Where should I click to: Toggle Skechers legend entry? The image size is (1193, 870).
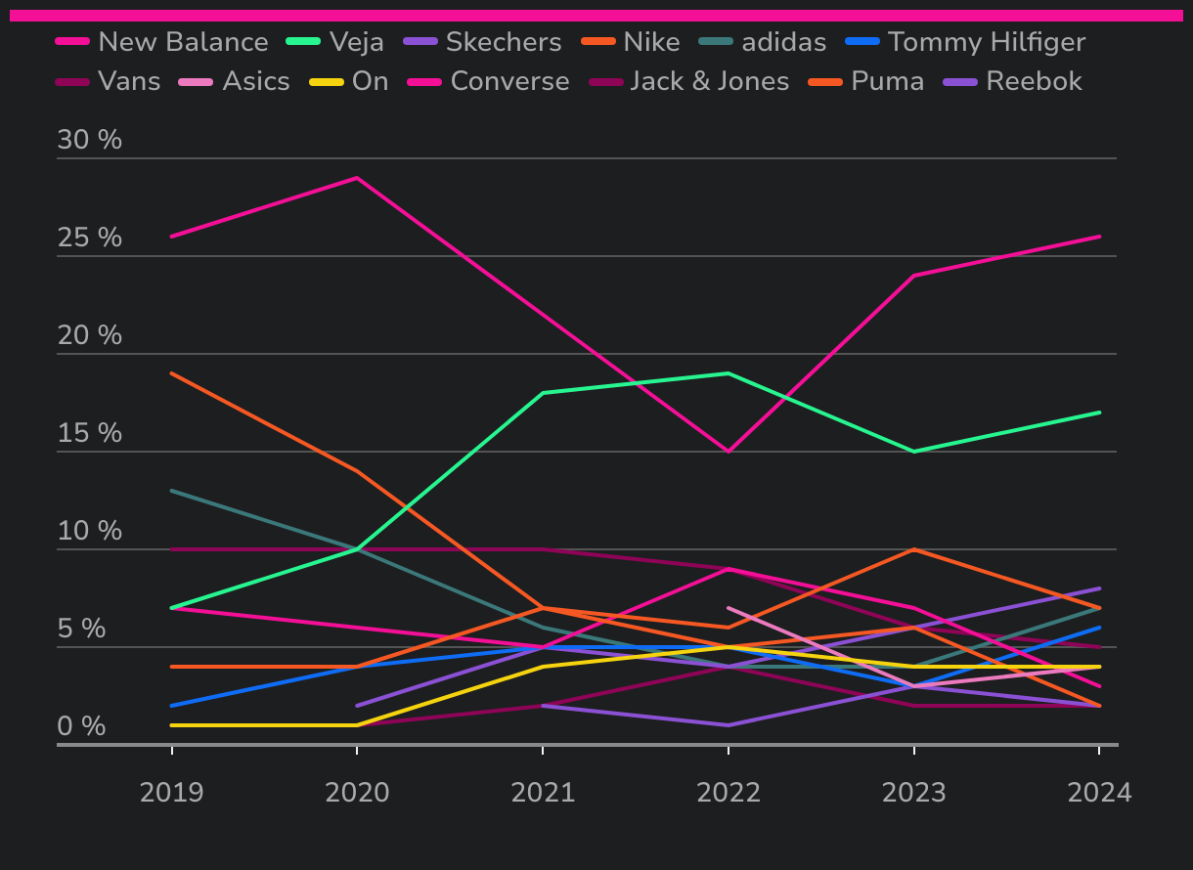pyautogui.click(x=503, y=42)
